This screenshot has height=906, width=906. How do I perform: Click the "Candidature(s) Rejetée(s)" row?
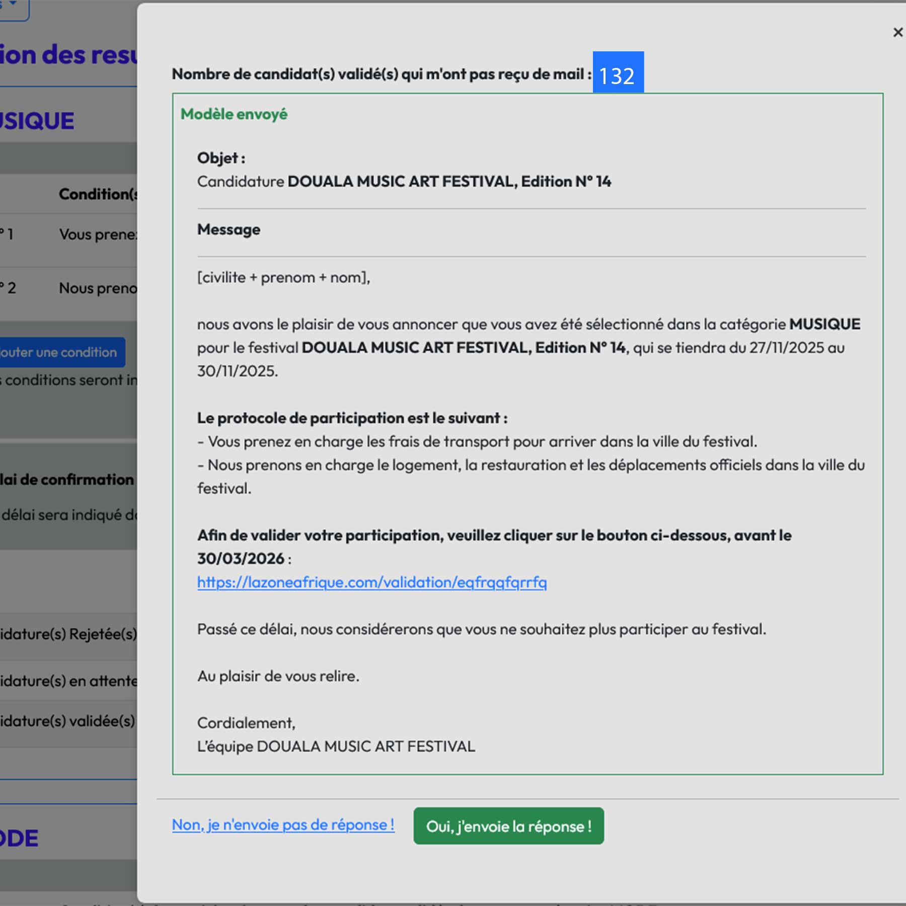click(x=68, y=634)
